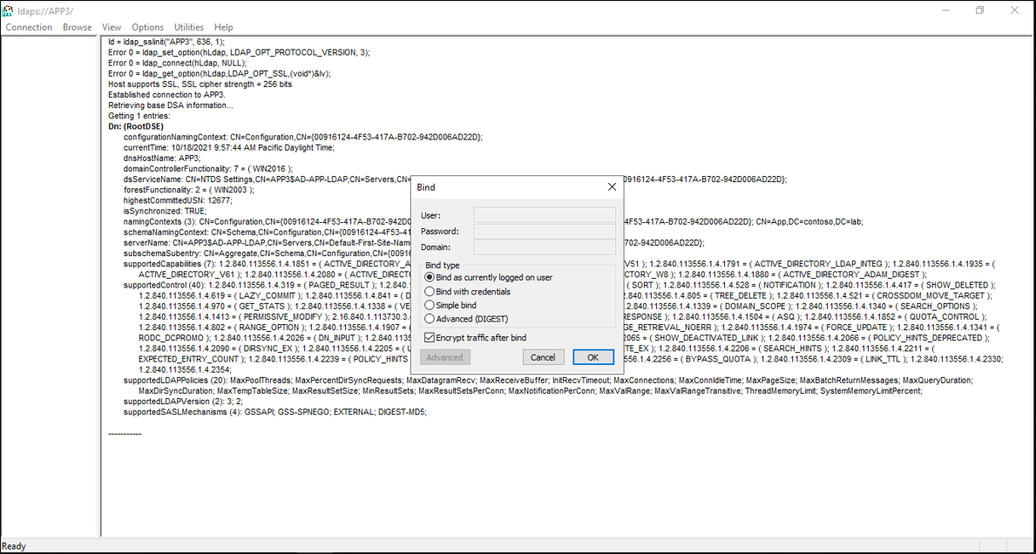Open the Browse menu

[77, 27]
